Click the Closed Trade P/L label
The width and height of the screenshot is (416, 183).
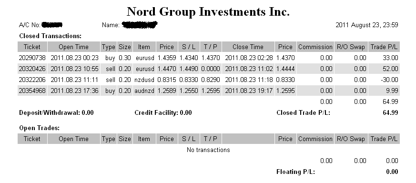click(303, 113)
